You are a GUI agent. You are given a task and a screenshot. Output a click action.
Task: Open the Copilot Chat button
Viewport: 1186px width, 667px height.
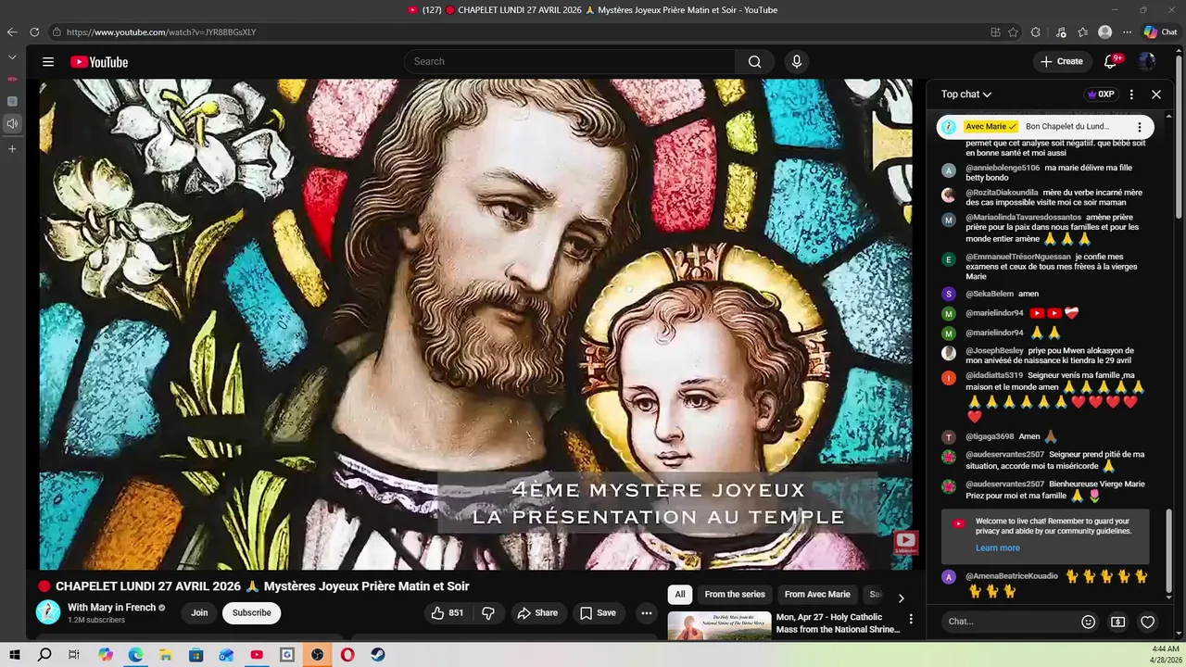1160,32
